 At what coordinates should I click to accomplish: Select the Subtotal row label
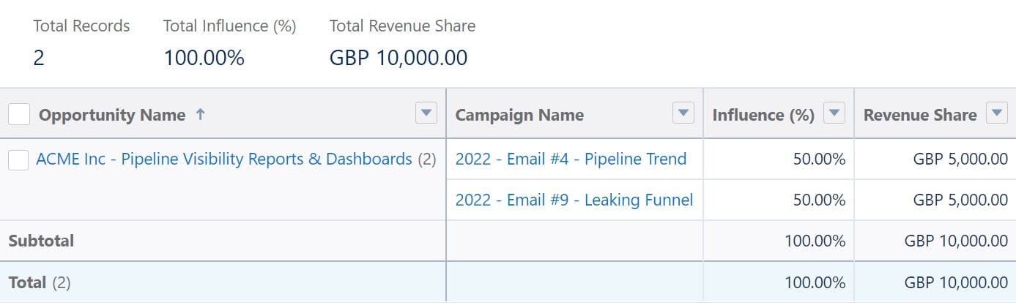point(41,241)
